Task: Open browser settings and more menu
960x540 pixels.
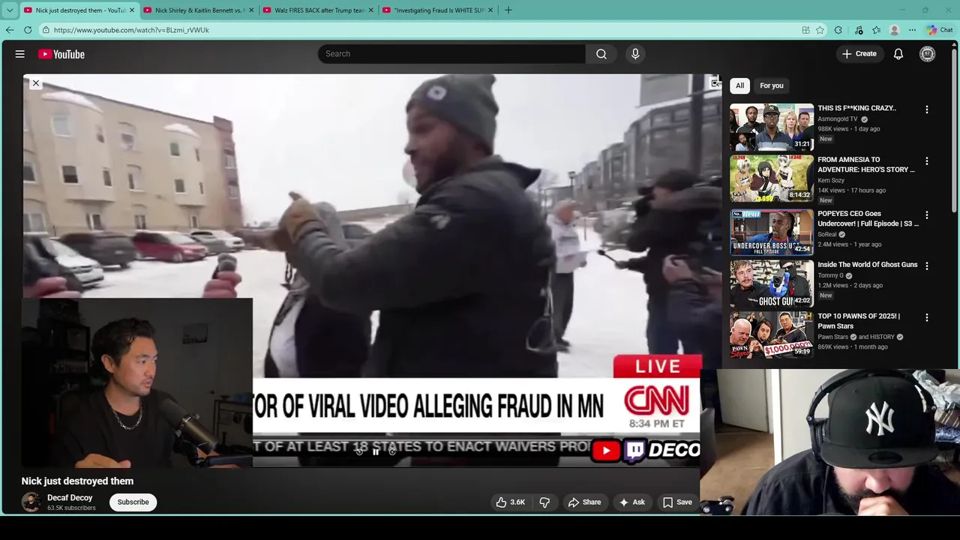Action: [x=912, y=30]
